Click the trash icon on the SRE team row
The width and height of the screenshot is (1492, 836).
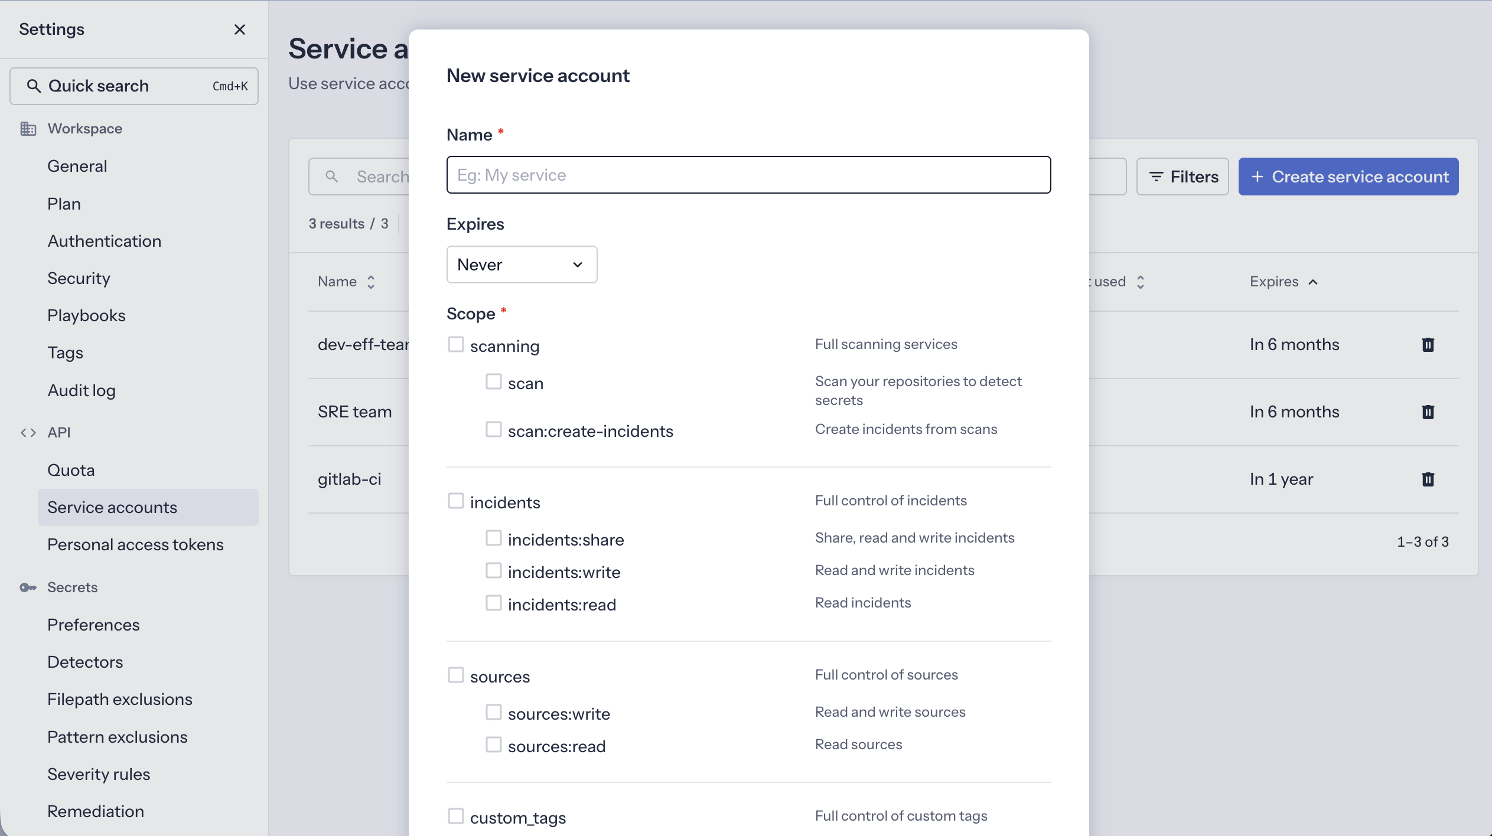(x=1428, y=412)
